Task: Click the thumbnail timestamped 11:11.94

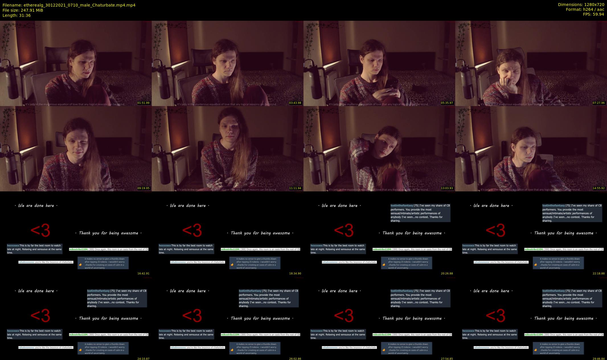Action: pyautogui.click(x=227, y=148)
